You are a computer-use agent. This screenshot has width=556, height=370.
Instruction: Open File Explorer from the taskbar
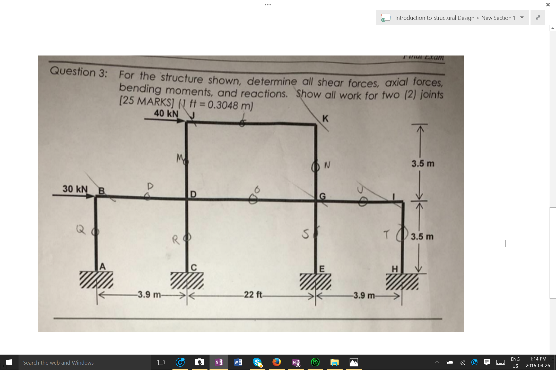pyautogui.click(x=335, y=362)
